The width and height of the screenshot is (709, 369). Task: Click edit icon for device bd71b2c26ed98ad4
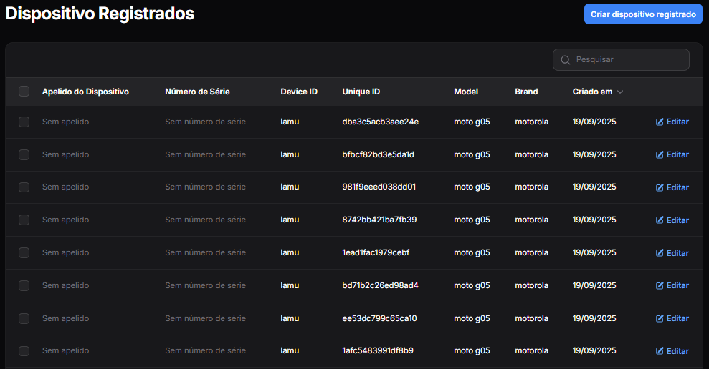[660, 286]
